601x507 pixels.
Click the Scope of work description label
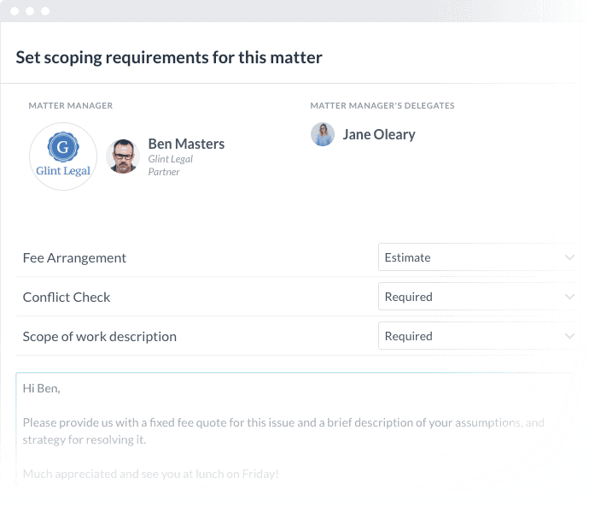tap(100, 337)
